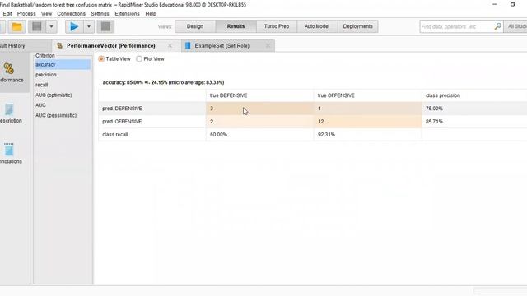Open the Process menu
Image resolution: width=527 pixels, height=296 pixels.
click(26, 14)
